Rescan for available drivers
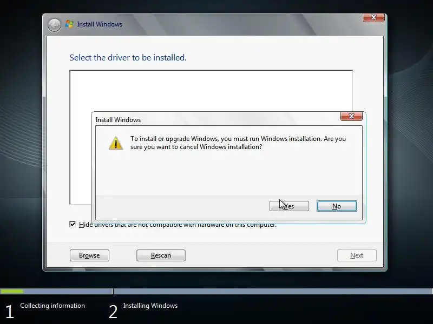 coord(161,255)
